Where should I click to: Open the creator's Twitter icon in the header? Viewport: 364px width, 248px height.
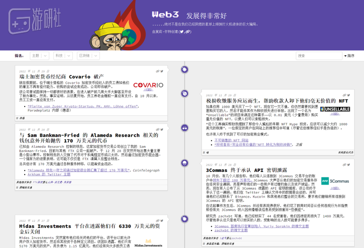tap(182, 32)
